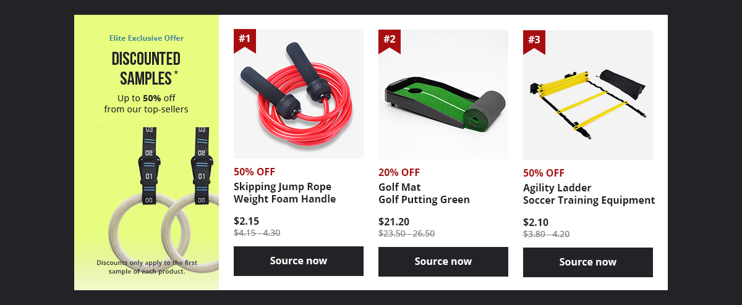Click the $2.15 jump rope price
Viewport: 742px width, 305px height.
[247, 221]
